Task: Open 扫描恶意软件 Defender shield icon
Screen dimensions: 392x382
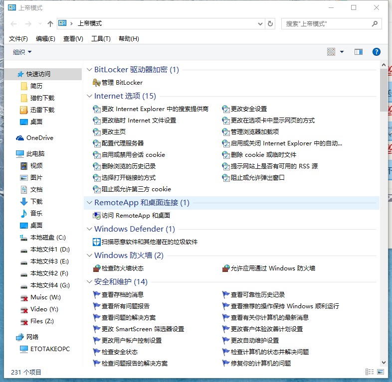Action: point(96,242)
